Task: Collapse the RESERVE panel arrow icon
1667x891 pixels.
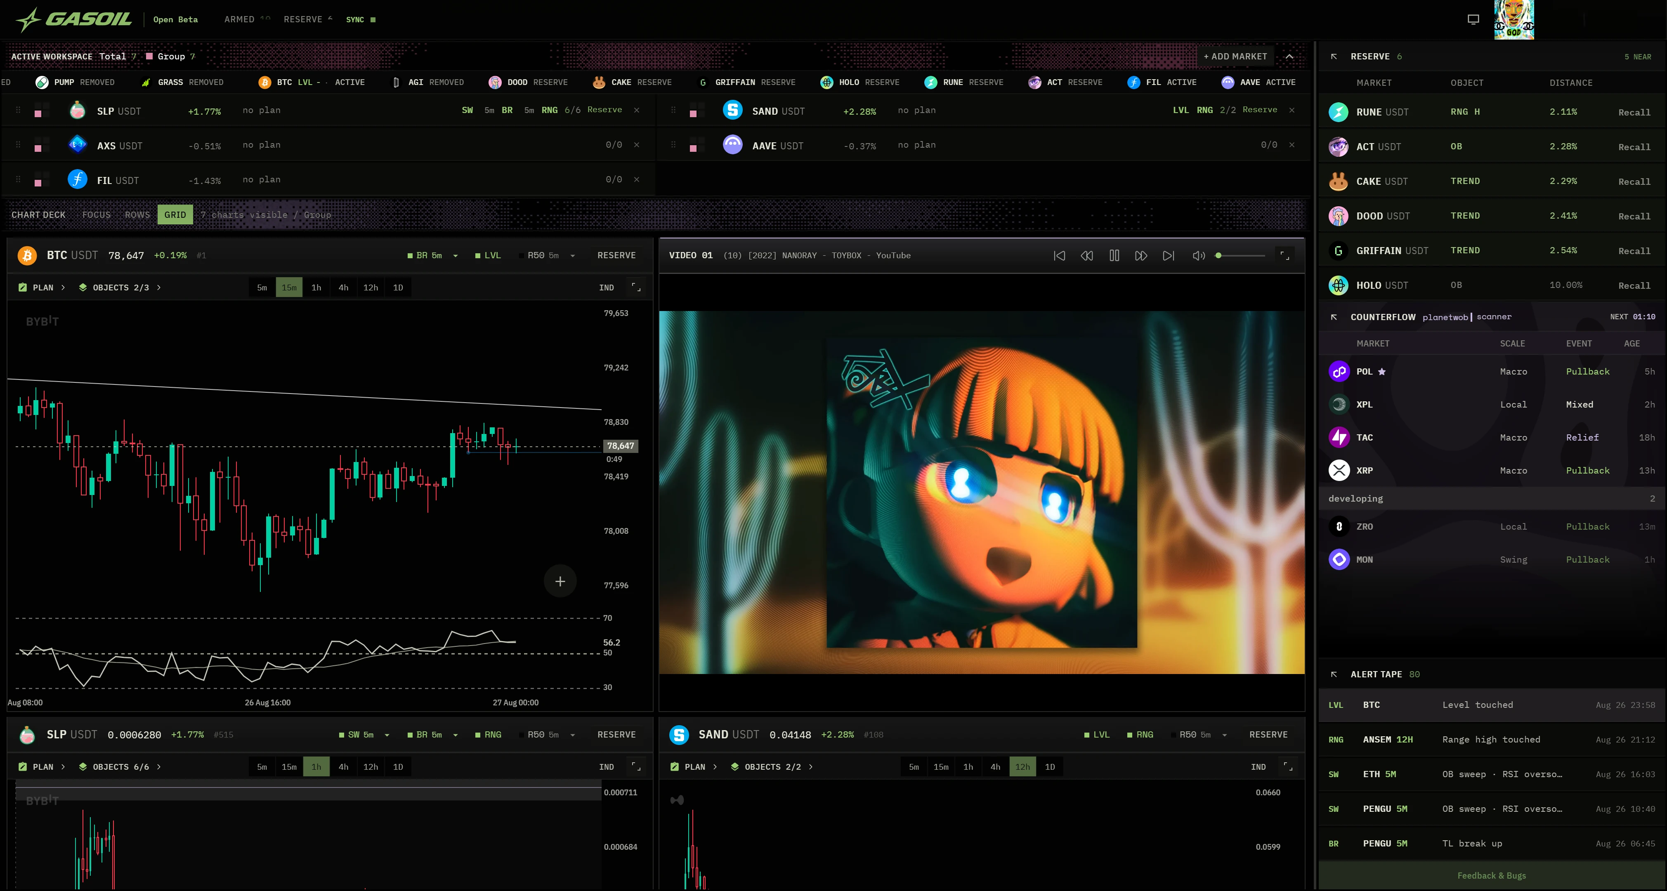Action: [1334, 56]
